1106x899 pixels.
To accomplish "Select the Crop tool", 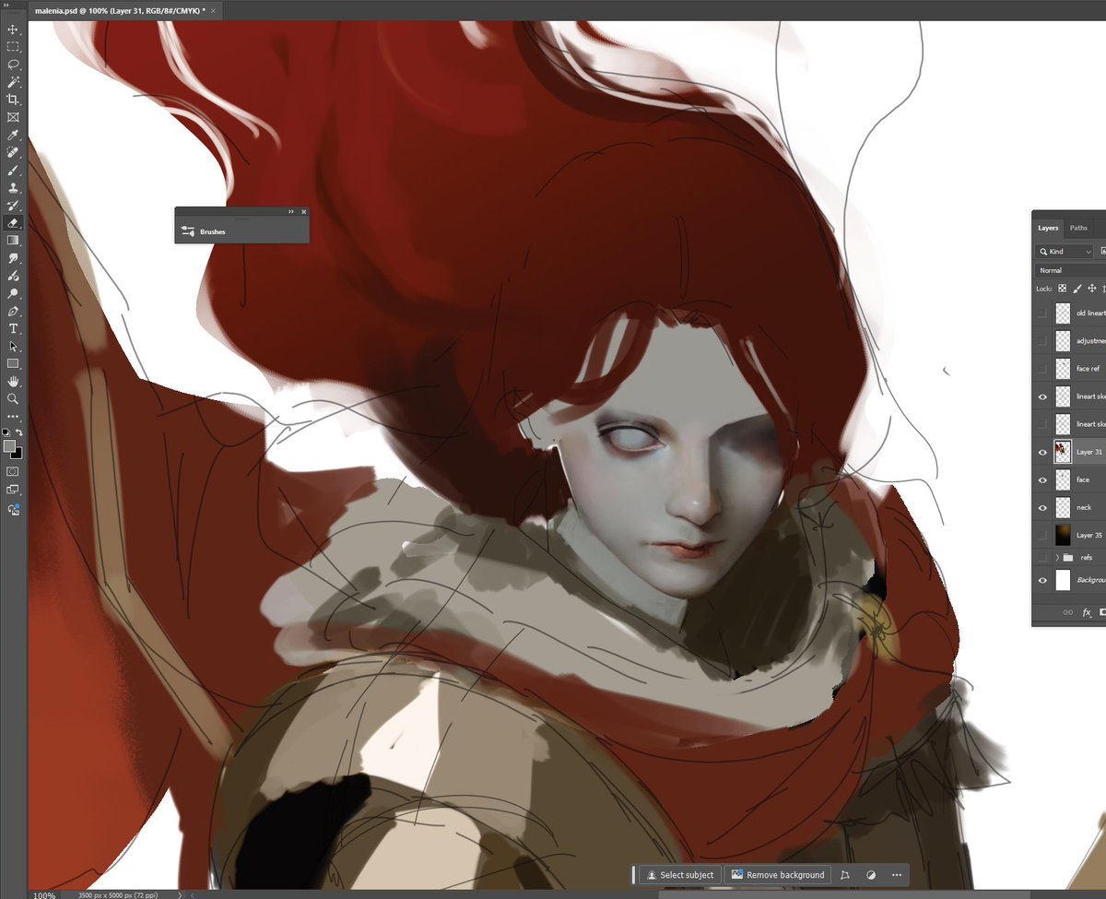I will 13,100.
